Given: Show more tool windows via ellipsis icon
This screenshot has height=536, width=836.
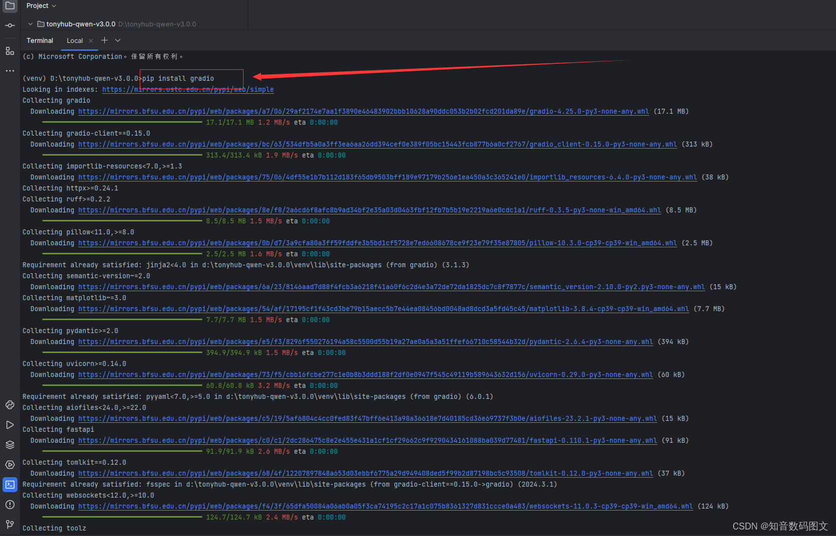Looking at the screenshot, I should 9,70.
